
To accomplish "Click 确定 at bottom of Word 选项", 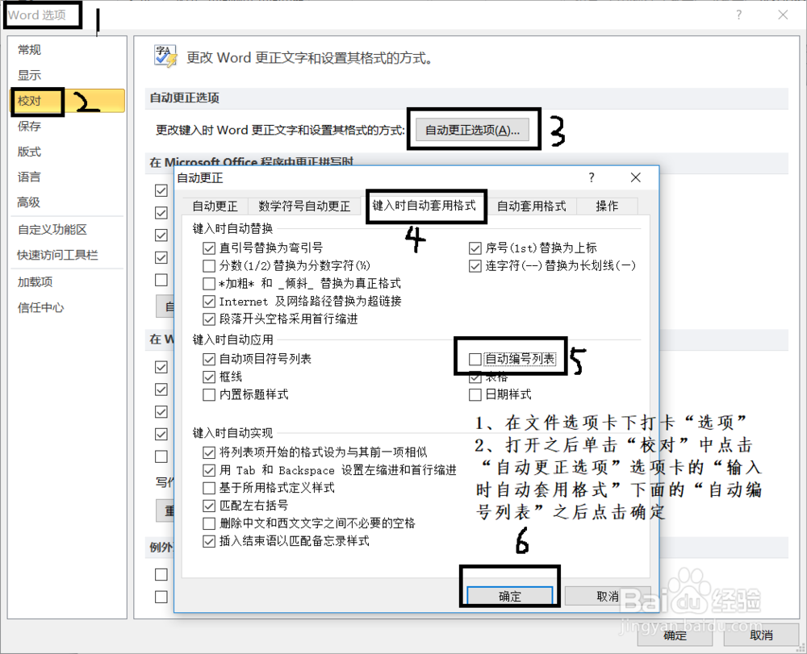I will tap(675, 635).
